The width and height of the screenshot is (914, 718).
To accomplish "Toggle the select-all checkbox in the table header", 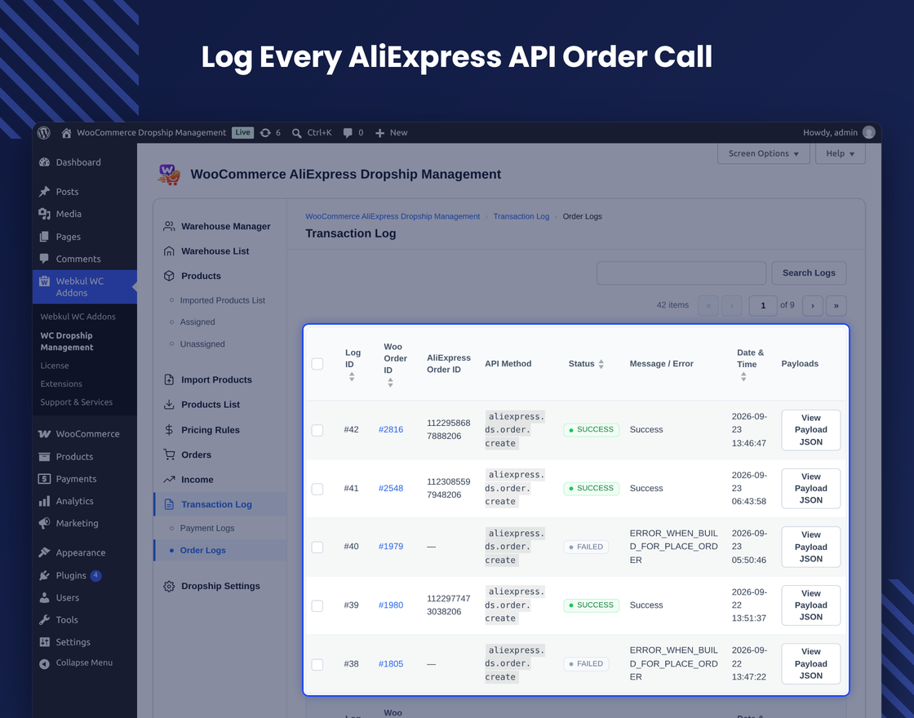I will point(317,364).
